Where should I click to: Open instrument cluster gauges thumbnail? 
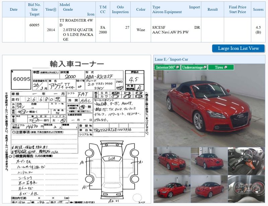247,189
